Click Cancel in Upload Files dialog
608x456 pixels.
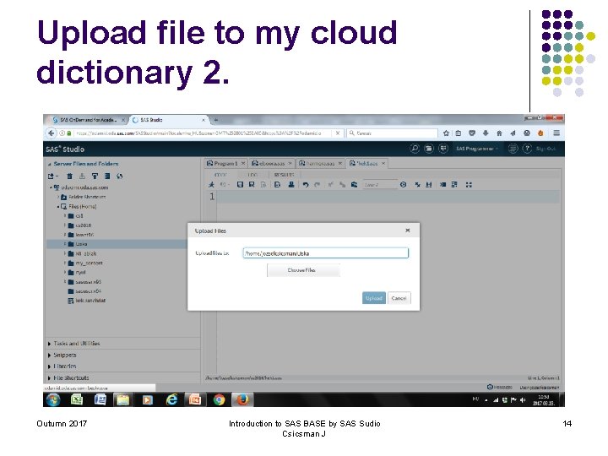pos(399,298)
